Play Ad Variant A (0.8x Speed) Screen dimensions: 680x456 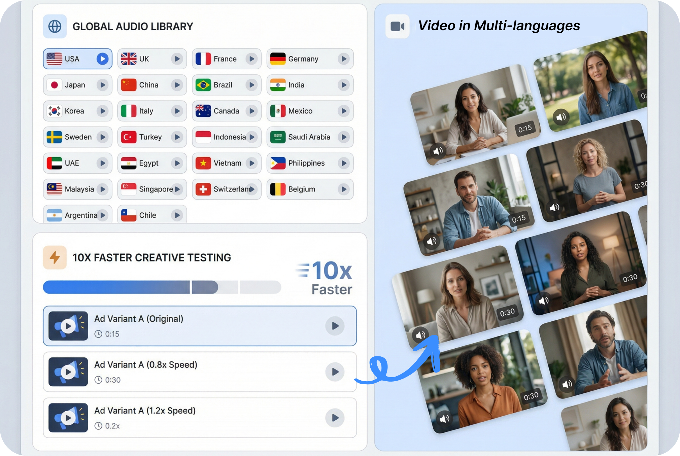pyautogui.click(x=335, y=372)
